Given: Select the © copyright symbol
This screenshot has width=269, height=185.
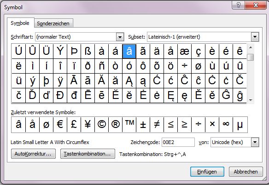Looking at the screenshot, I should (x=101, y=124).
